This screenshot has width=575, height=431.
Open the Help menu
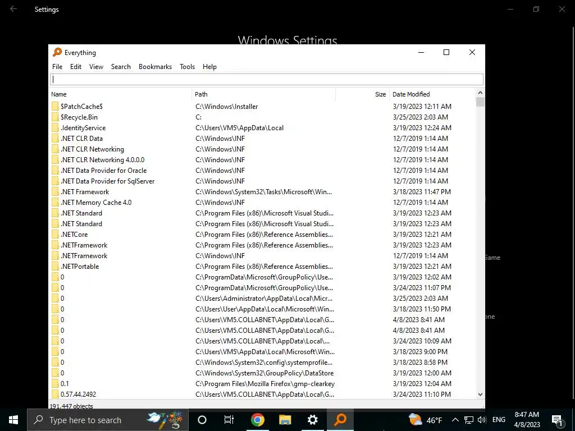tap(209, 67)
